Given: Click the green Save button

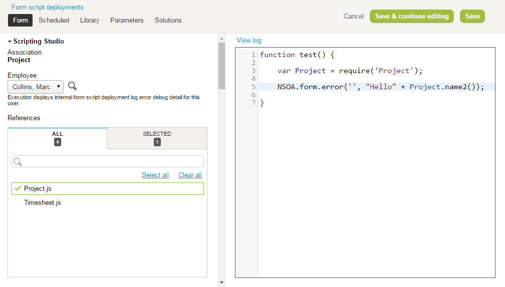Looking at the screenshot, I should point(472,16).
